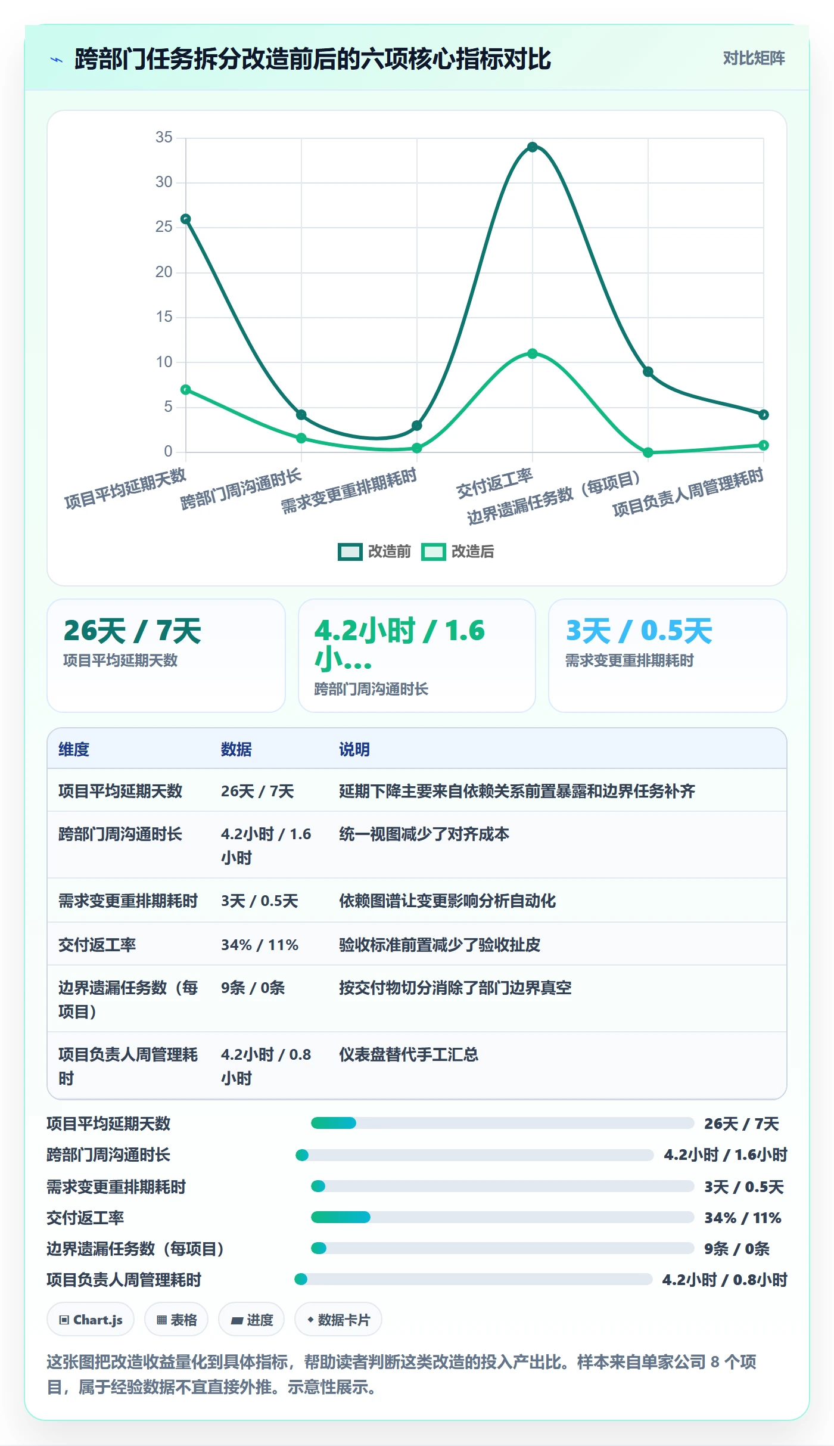Viewport: 834px width, 1446px height.
Task: Pick the 改造前 point for 需求变更重排期耗时
Action: click(417, 426)
